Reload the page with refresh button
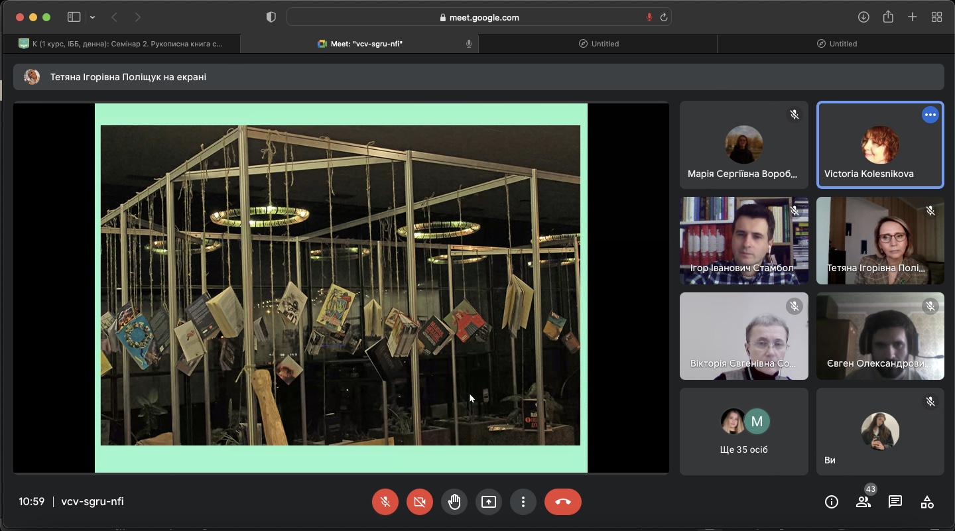 point(663,18)
